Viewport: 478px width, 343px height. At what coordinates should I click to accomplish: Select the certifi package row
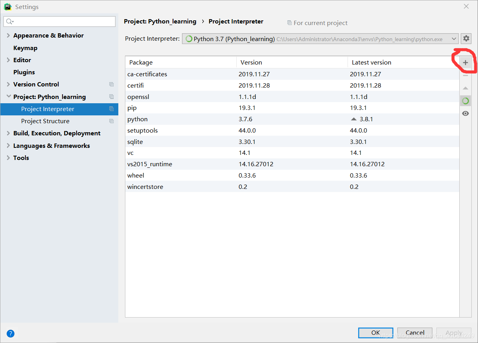click(292, 85)
